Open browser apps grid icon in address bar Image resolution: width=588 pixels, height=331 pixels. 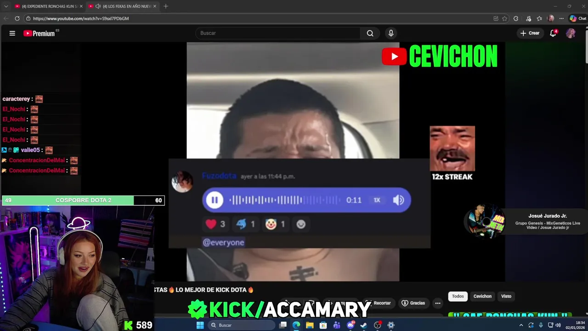496,18
